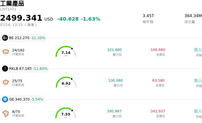This screenshot has width=202, height=123.
Task: Click RKLB resistance level 100.080
Action: click(x=115, y=80)
